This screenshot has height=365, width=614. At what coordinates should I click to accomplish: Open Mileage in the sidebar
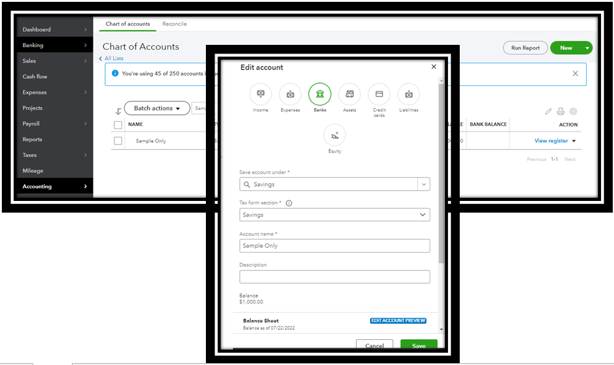pyautogui.click(x=33, y=171)
